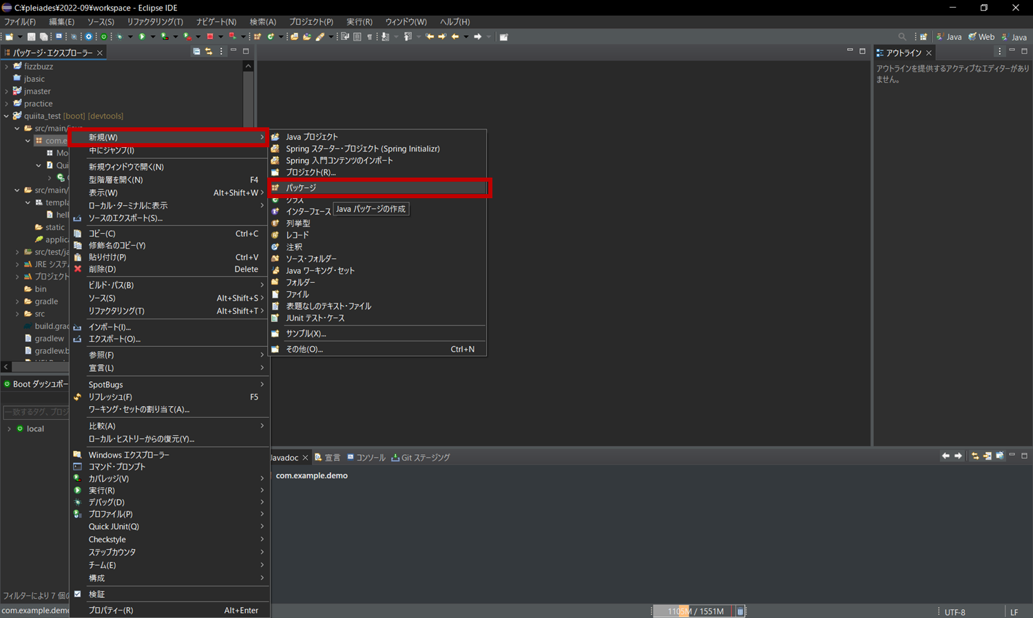Switch to the Web perspective
The image size is (1033, 618).
981,36
